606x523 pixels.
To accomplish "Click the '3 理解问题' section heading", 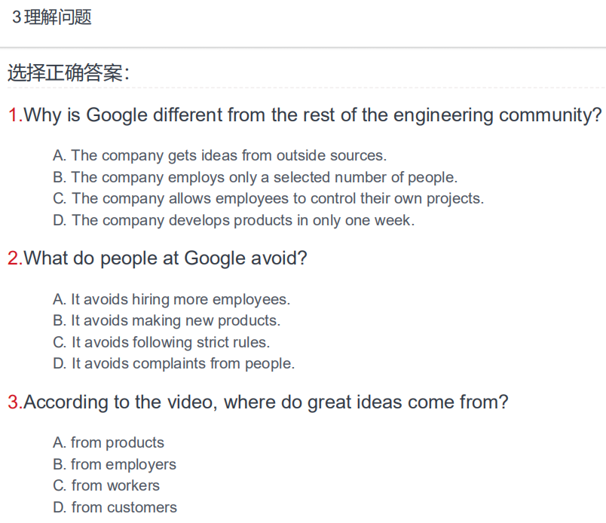I will [x=51, y=17].
